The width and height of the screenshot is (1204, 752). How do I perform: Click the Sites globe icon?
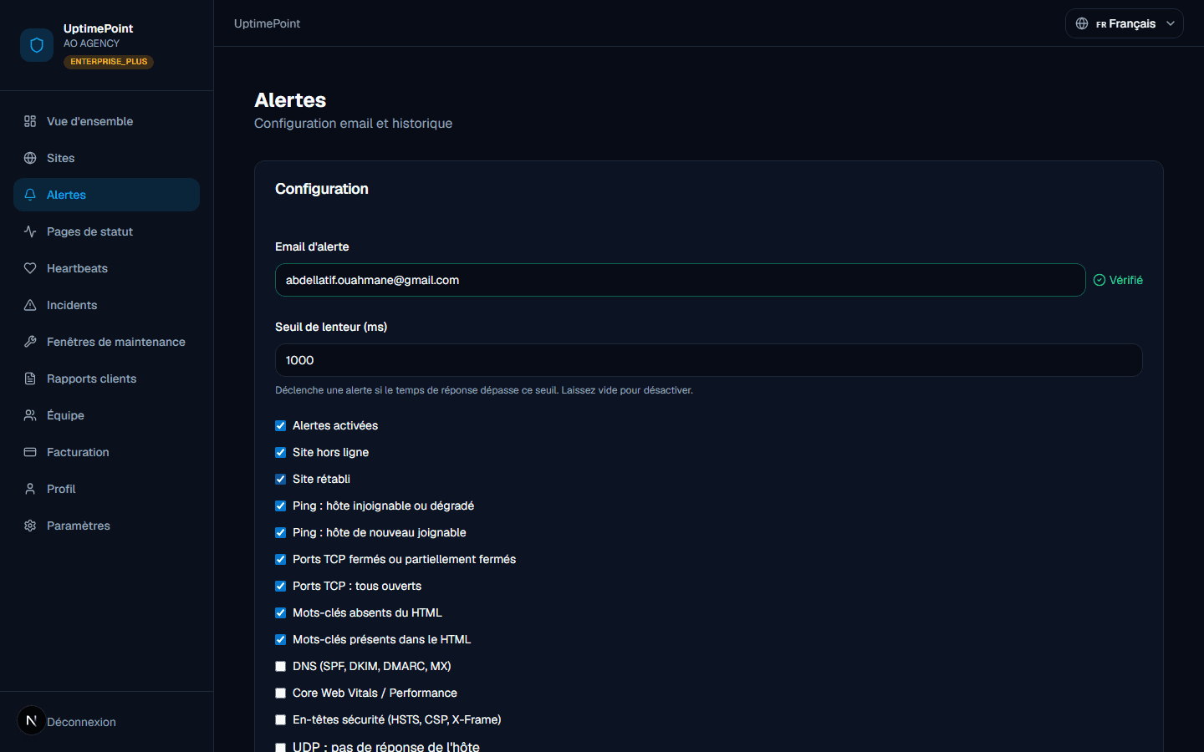pyautogui.click(x=30, y=158)
